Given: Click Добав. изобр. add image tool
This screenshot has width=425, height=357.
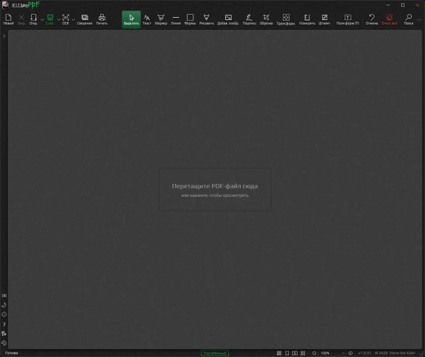Looking at the screenshot, I should [228, 19].
